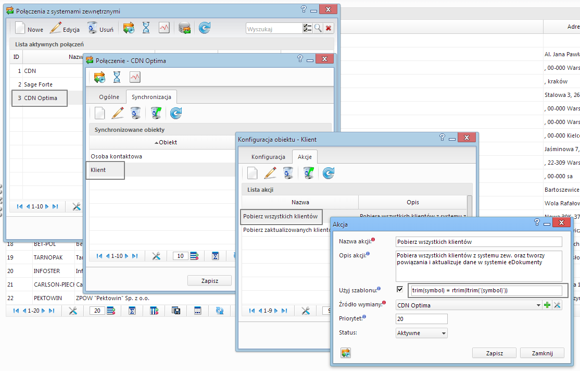Go to first page in main connections pager
The height and width of the screenshot is (371, 580).
pos(20,206)
